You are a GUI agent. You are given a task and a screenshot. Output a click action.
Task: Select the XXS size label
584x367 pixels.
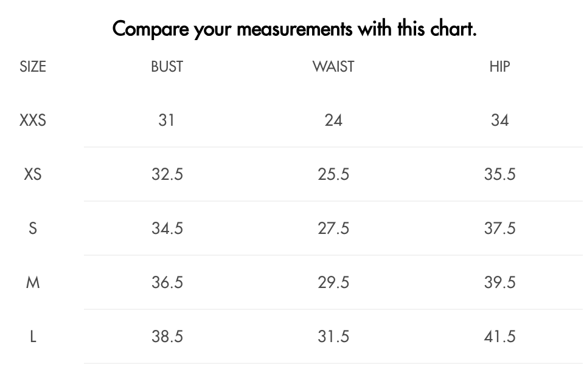33,120
